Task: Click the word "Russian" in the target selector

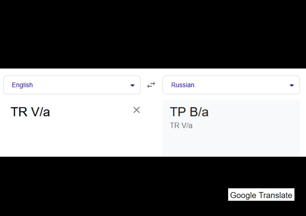Action: tap(183, 85)
